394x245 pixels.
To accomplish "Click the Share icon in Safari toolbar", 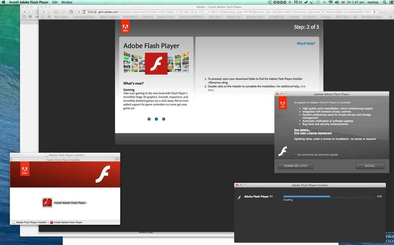I will tap(64, 12).
